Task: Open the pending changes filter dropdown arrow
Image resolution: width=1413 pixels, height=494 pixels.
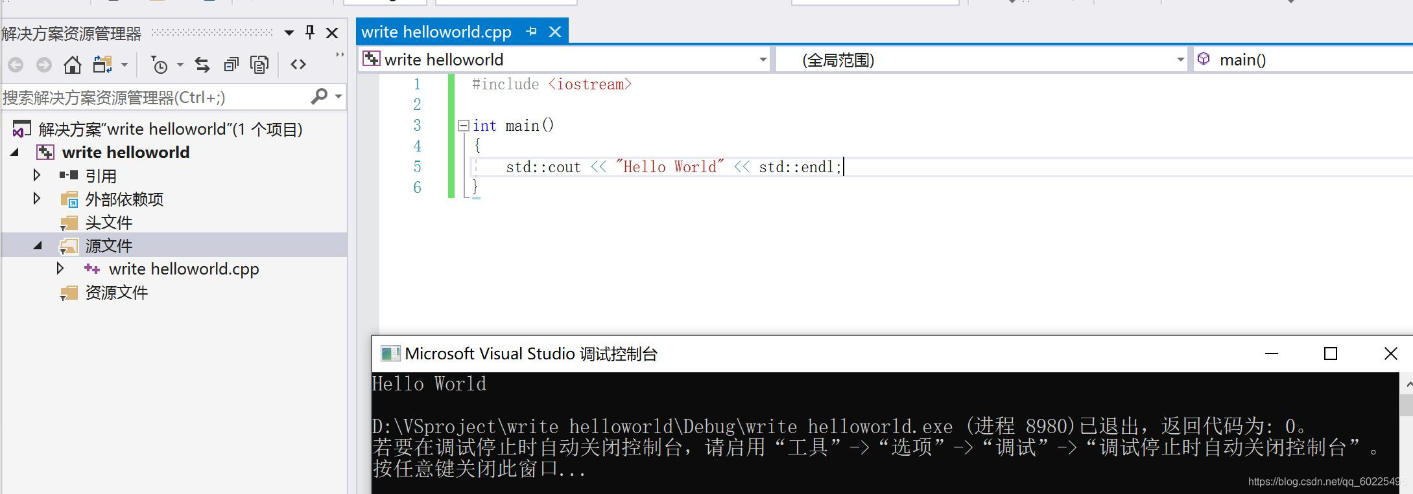Action: [x=180, y=65]
